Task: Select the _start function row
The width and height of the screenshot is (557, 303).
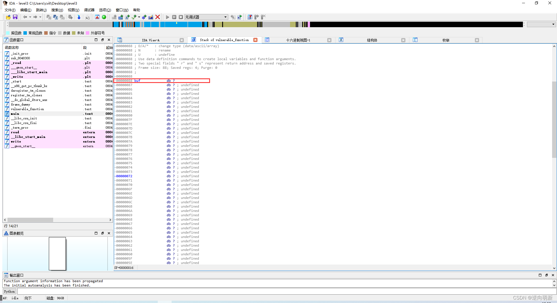Action: 58,81
